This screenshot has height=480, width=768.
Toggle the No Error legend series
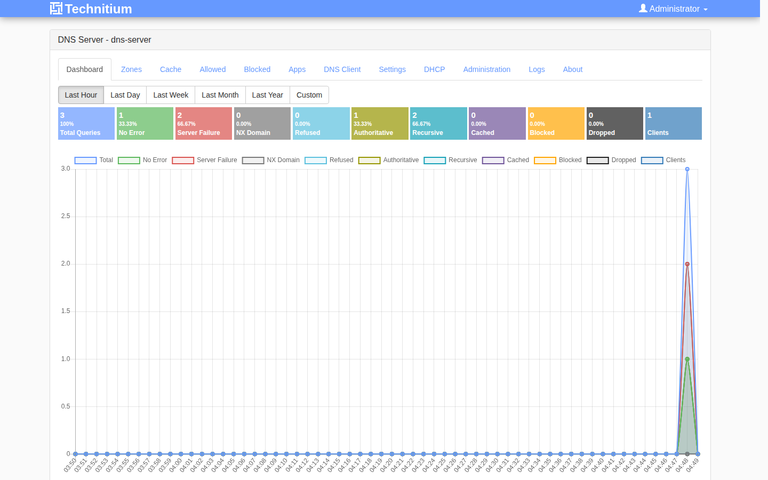pos(142,160)
